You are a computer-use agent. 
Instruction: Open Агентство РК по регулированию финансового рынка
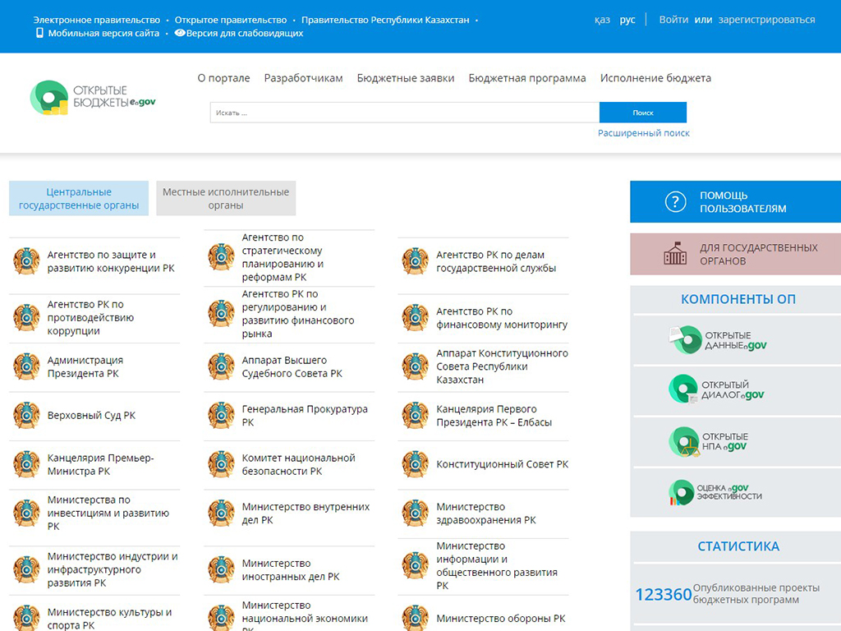(x=297, y=314)
